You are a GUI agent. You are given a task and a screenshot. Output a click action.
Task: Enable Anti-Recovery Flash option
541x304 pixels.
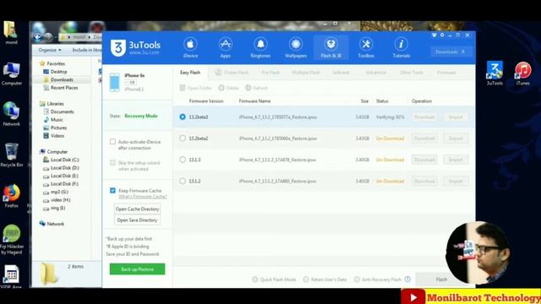(x=357, y=280)
